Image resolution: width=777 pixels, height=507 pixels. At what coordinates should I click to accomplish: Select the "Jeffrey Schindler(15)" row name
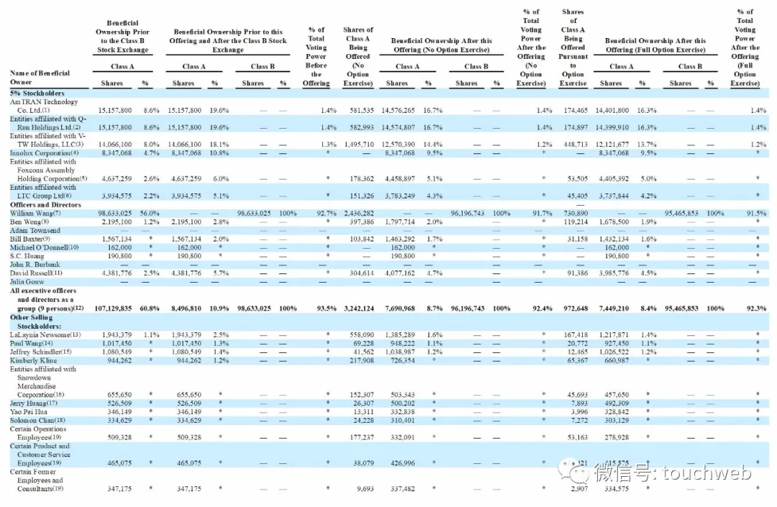[40, 352]
